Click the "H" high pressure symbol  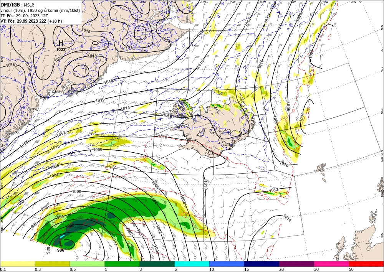tap(61, 43)
